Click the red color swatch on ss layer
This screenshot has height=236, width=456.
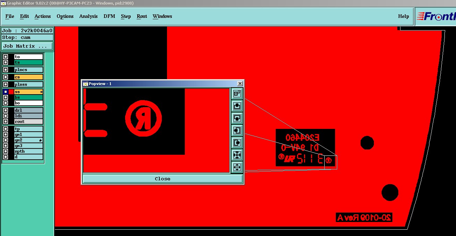[11, 92]
